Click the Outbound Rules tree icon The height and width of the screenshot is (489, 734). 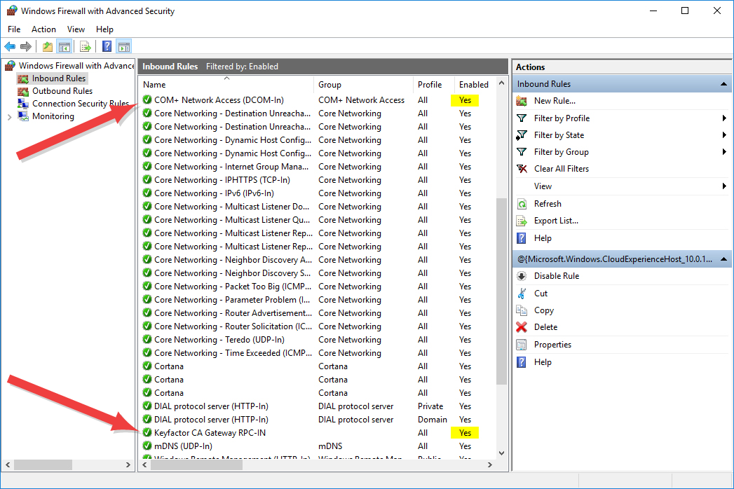[23, 91]
